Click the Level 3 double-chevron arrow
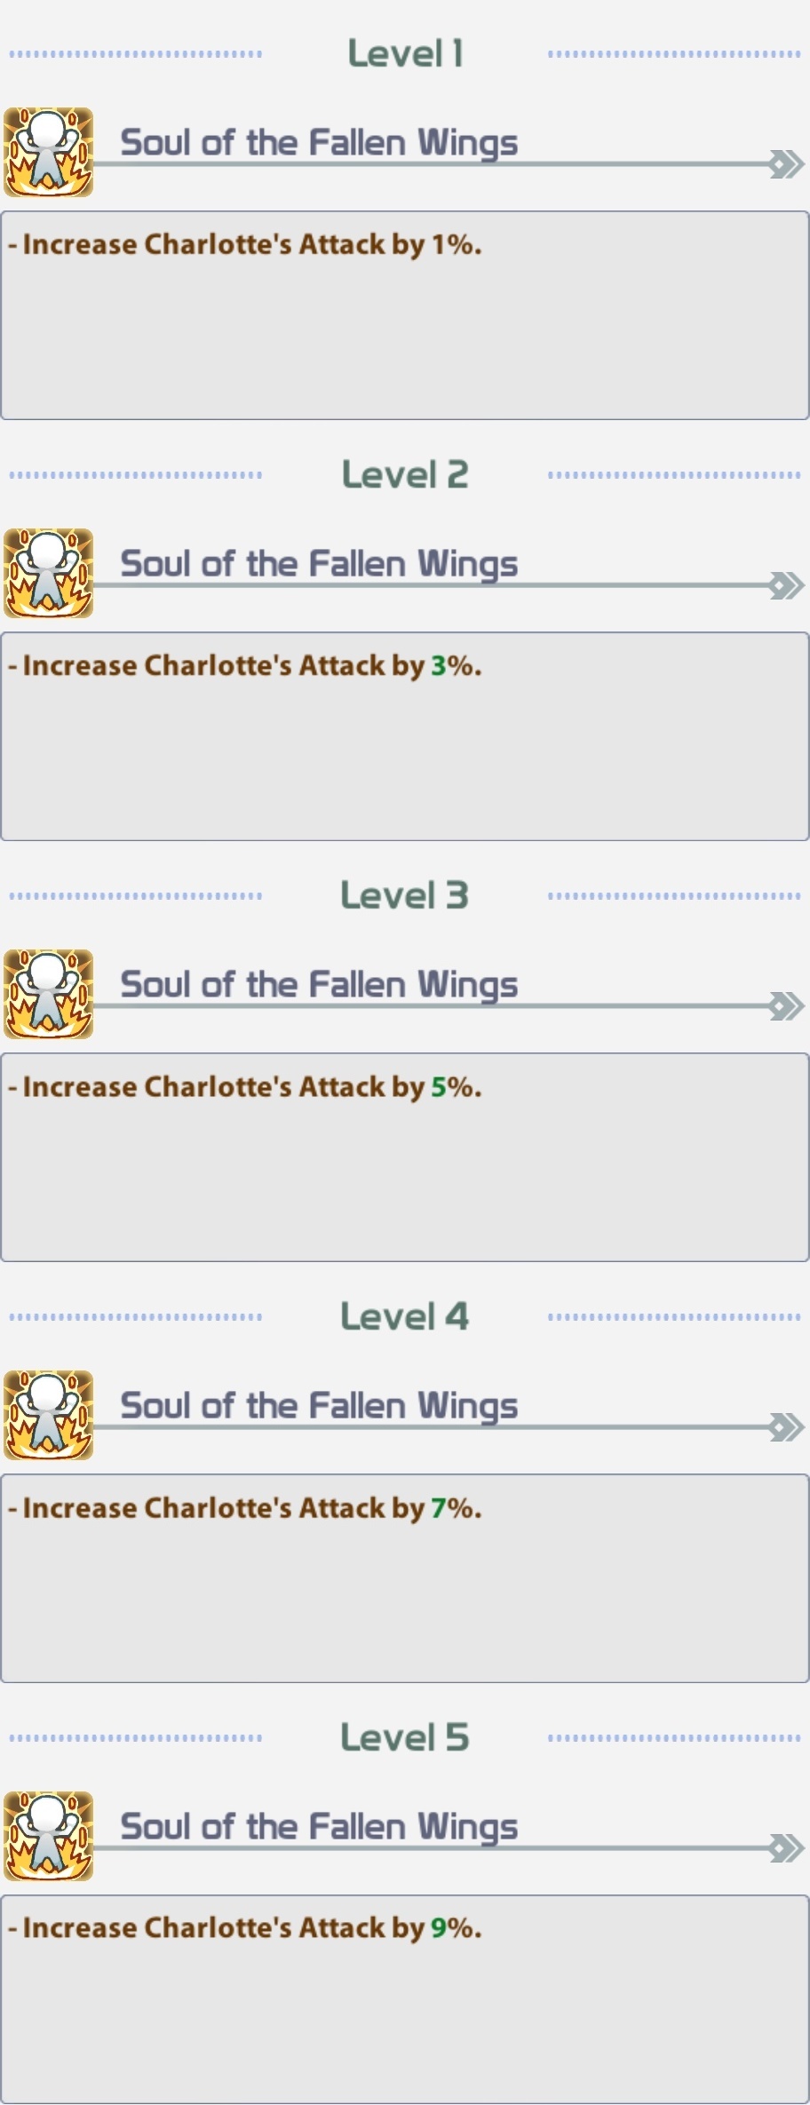The width and height of the screenshot is (810, 2105). pos(787,1006)
